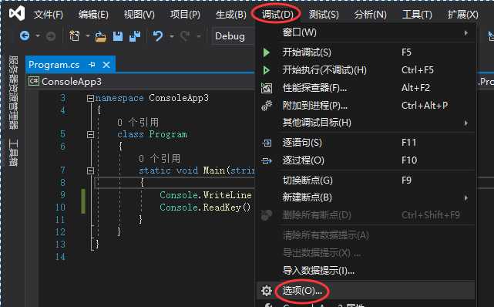Click the undo arrow icon

pyautogui.click(x=158, y=36)
